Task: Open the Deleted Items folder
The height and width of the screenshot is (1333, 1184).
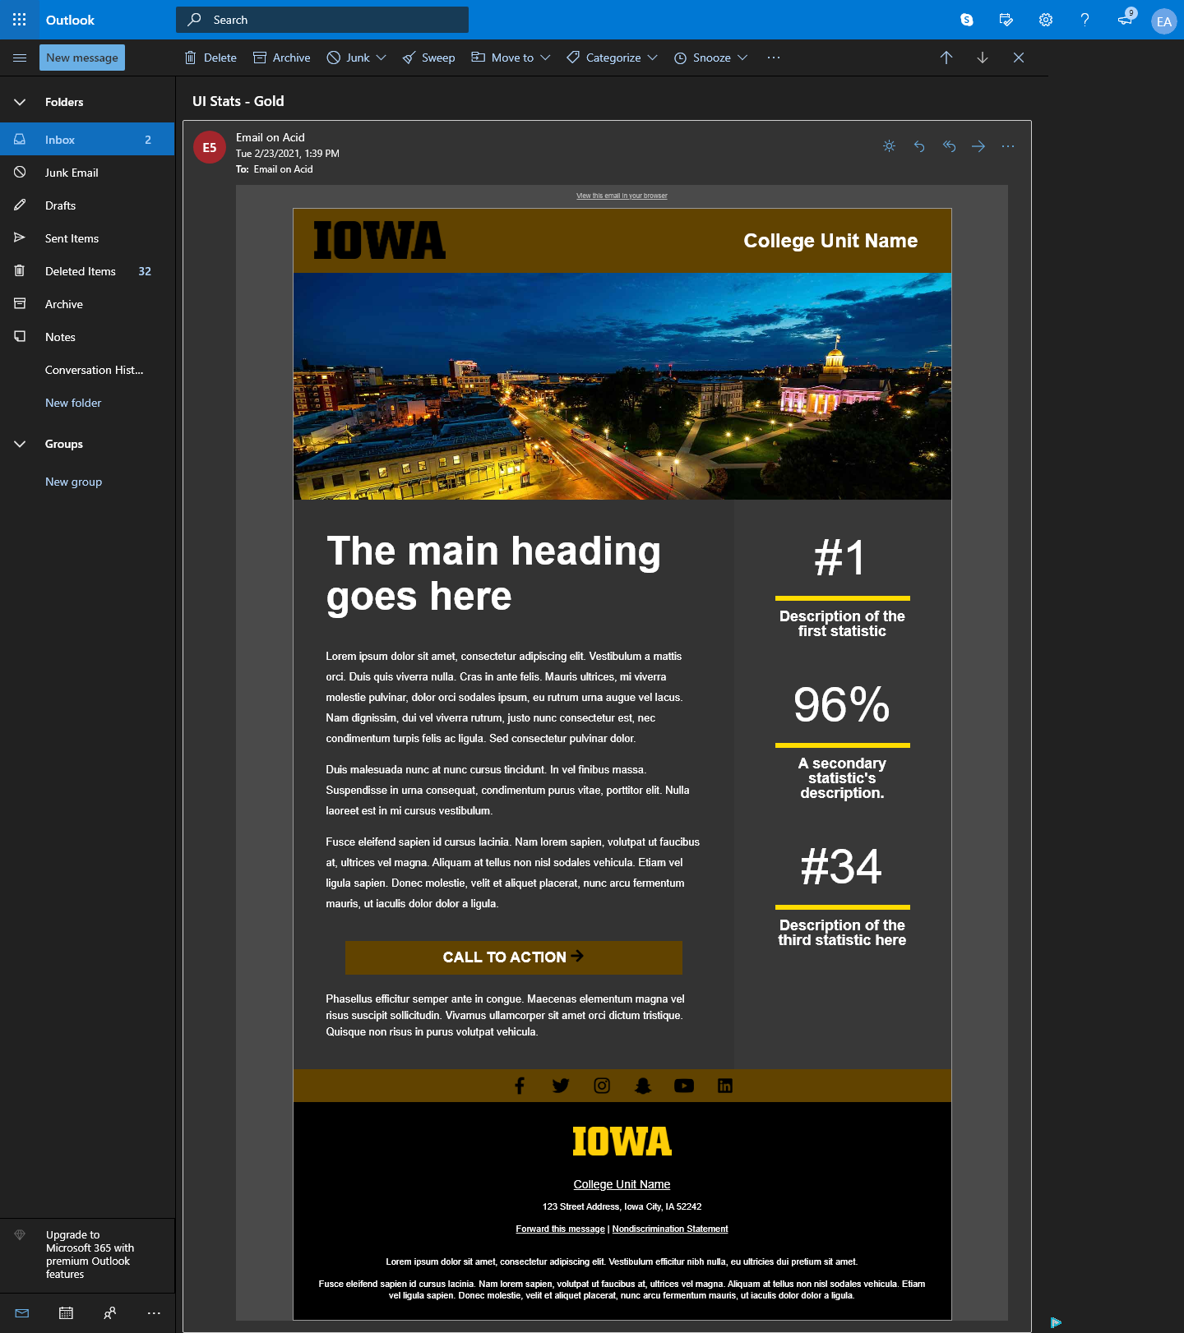Action: click(80, 271)
